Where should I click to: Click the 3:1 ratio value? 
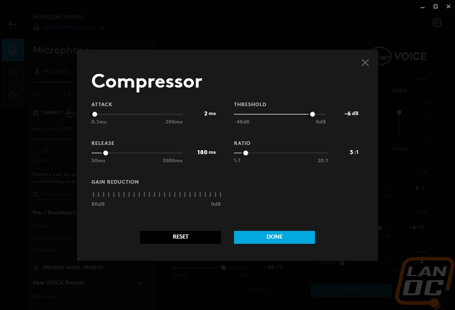(354, 152)
